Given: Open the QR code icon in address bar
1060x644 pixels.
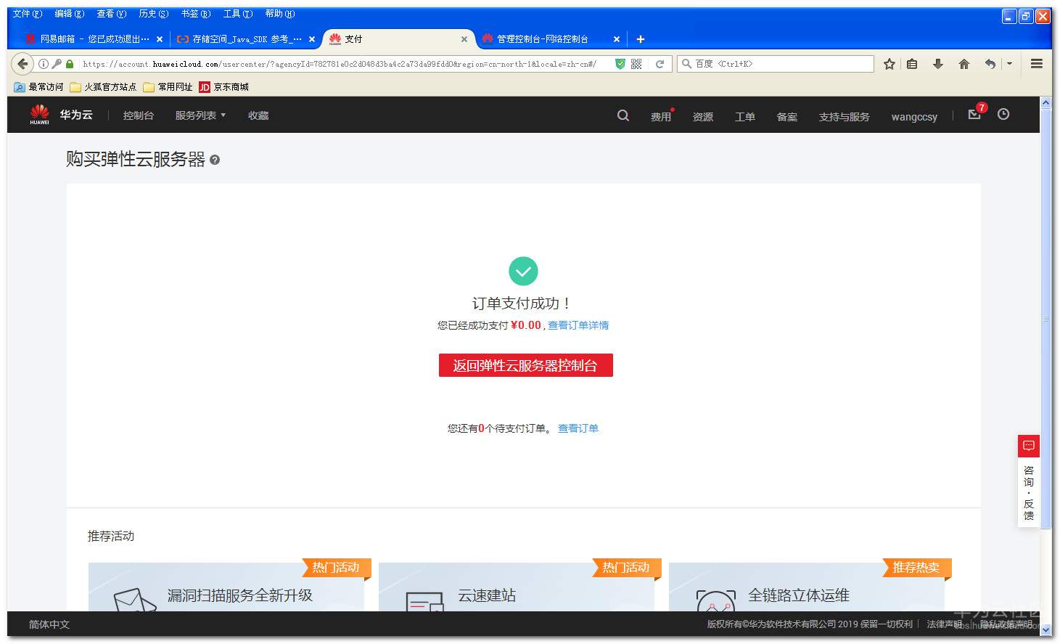Looking at the screenshot, I should (636, 64).
